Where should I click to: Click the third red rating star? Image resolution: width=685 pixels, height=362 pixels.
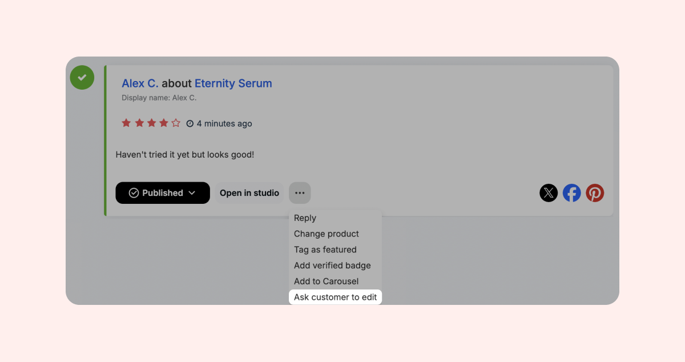tap(151, 123)
